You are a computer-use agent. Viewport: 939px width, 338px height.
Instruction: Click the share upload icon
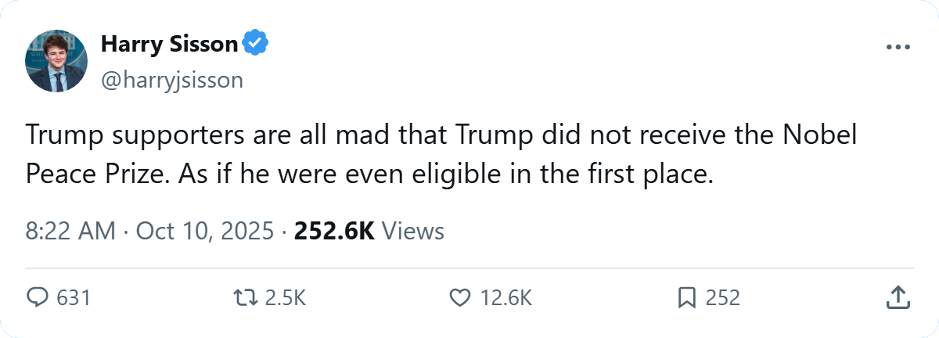[x=898, y=297]
